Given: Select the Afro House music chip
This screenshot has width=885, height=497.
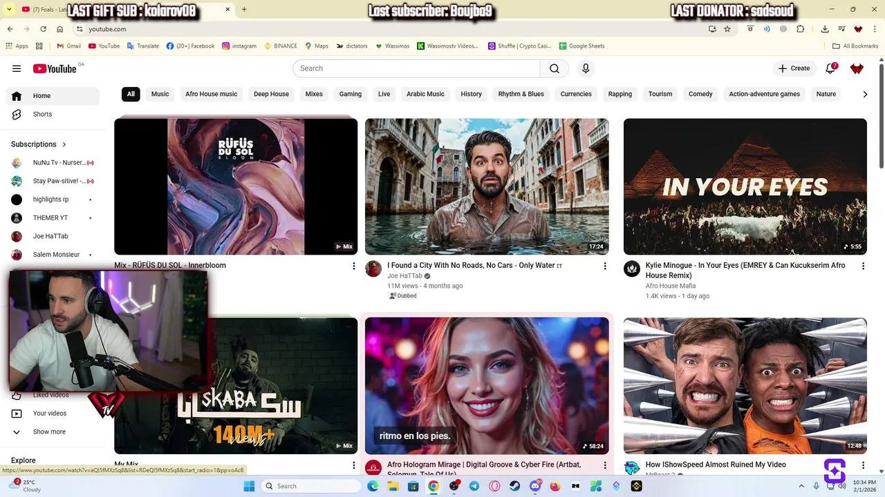Looking at the screenshot, I should click(211, 94).
